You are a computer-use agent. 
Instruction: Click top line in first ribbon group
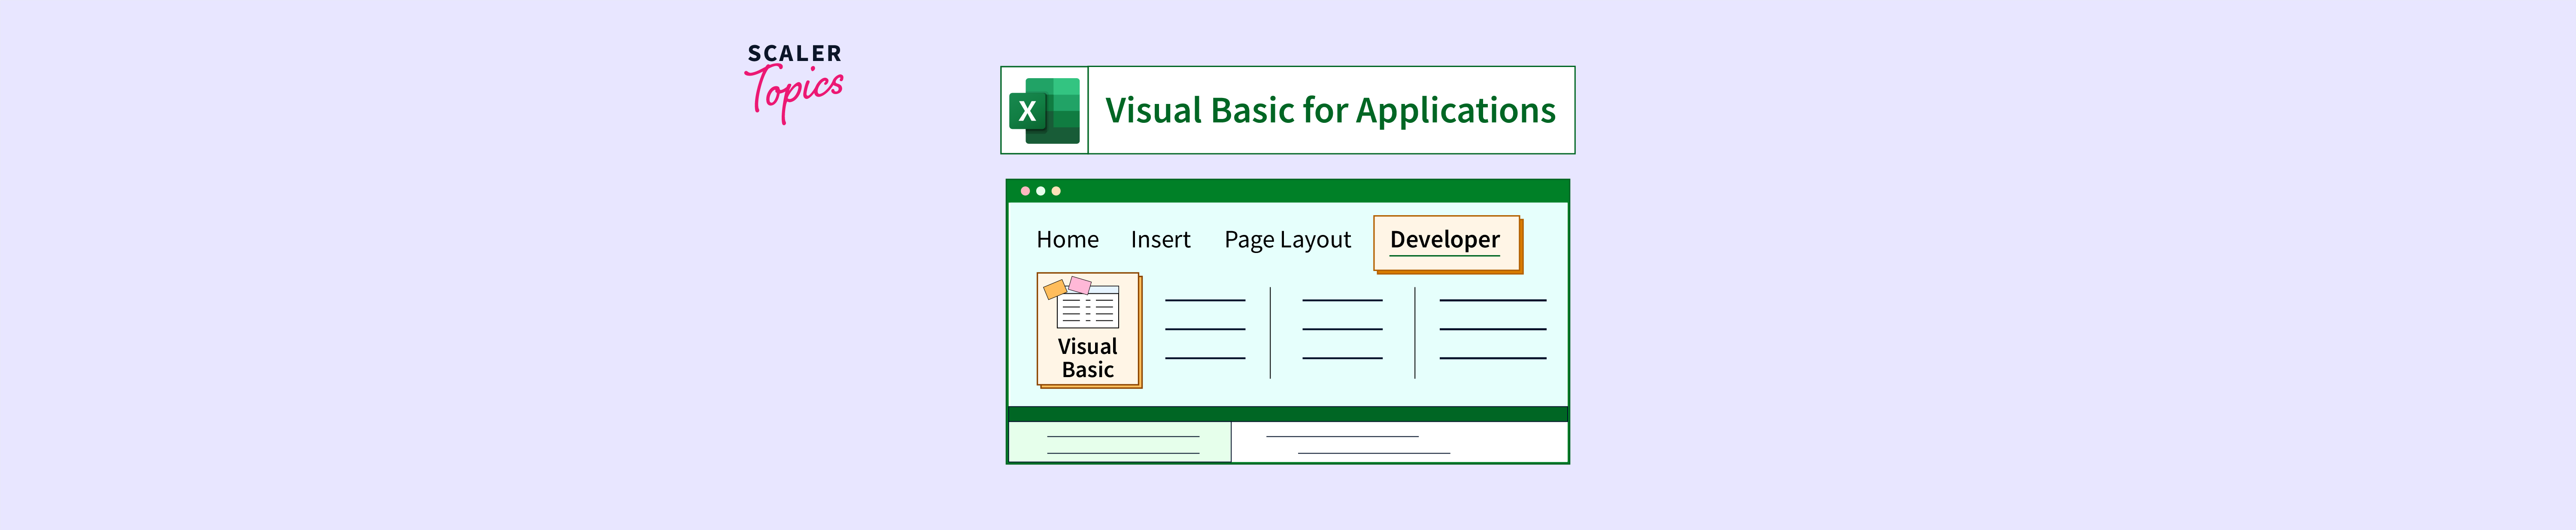[x=1205, y=300]
